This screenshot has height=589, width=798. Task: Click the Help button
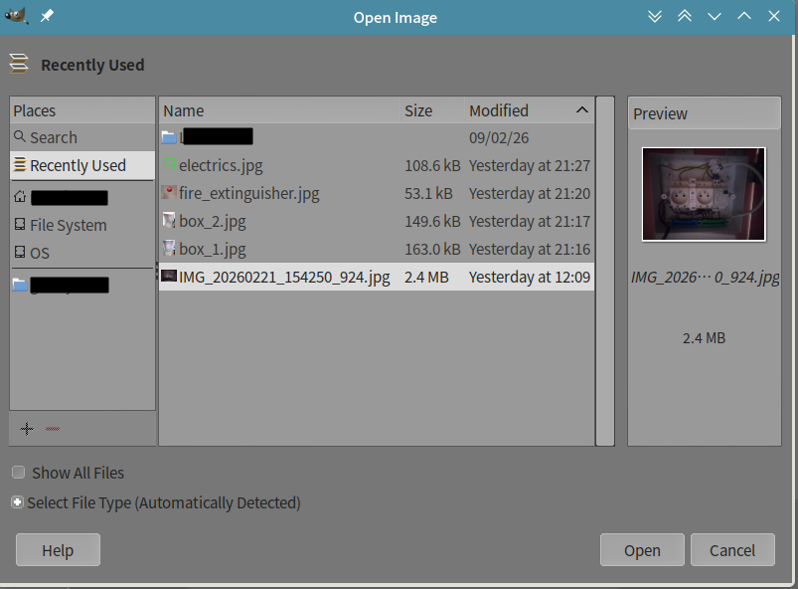pos(58,550)
